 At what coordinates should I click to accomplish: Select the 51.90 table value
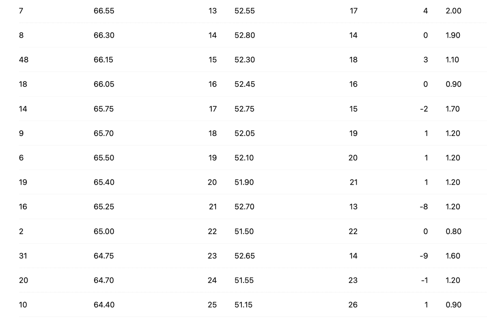point(244,182)
